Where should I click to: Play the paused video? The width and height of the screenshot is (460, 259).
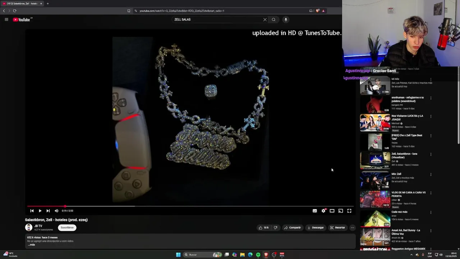[x=40, y=211]
